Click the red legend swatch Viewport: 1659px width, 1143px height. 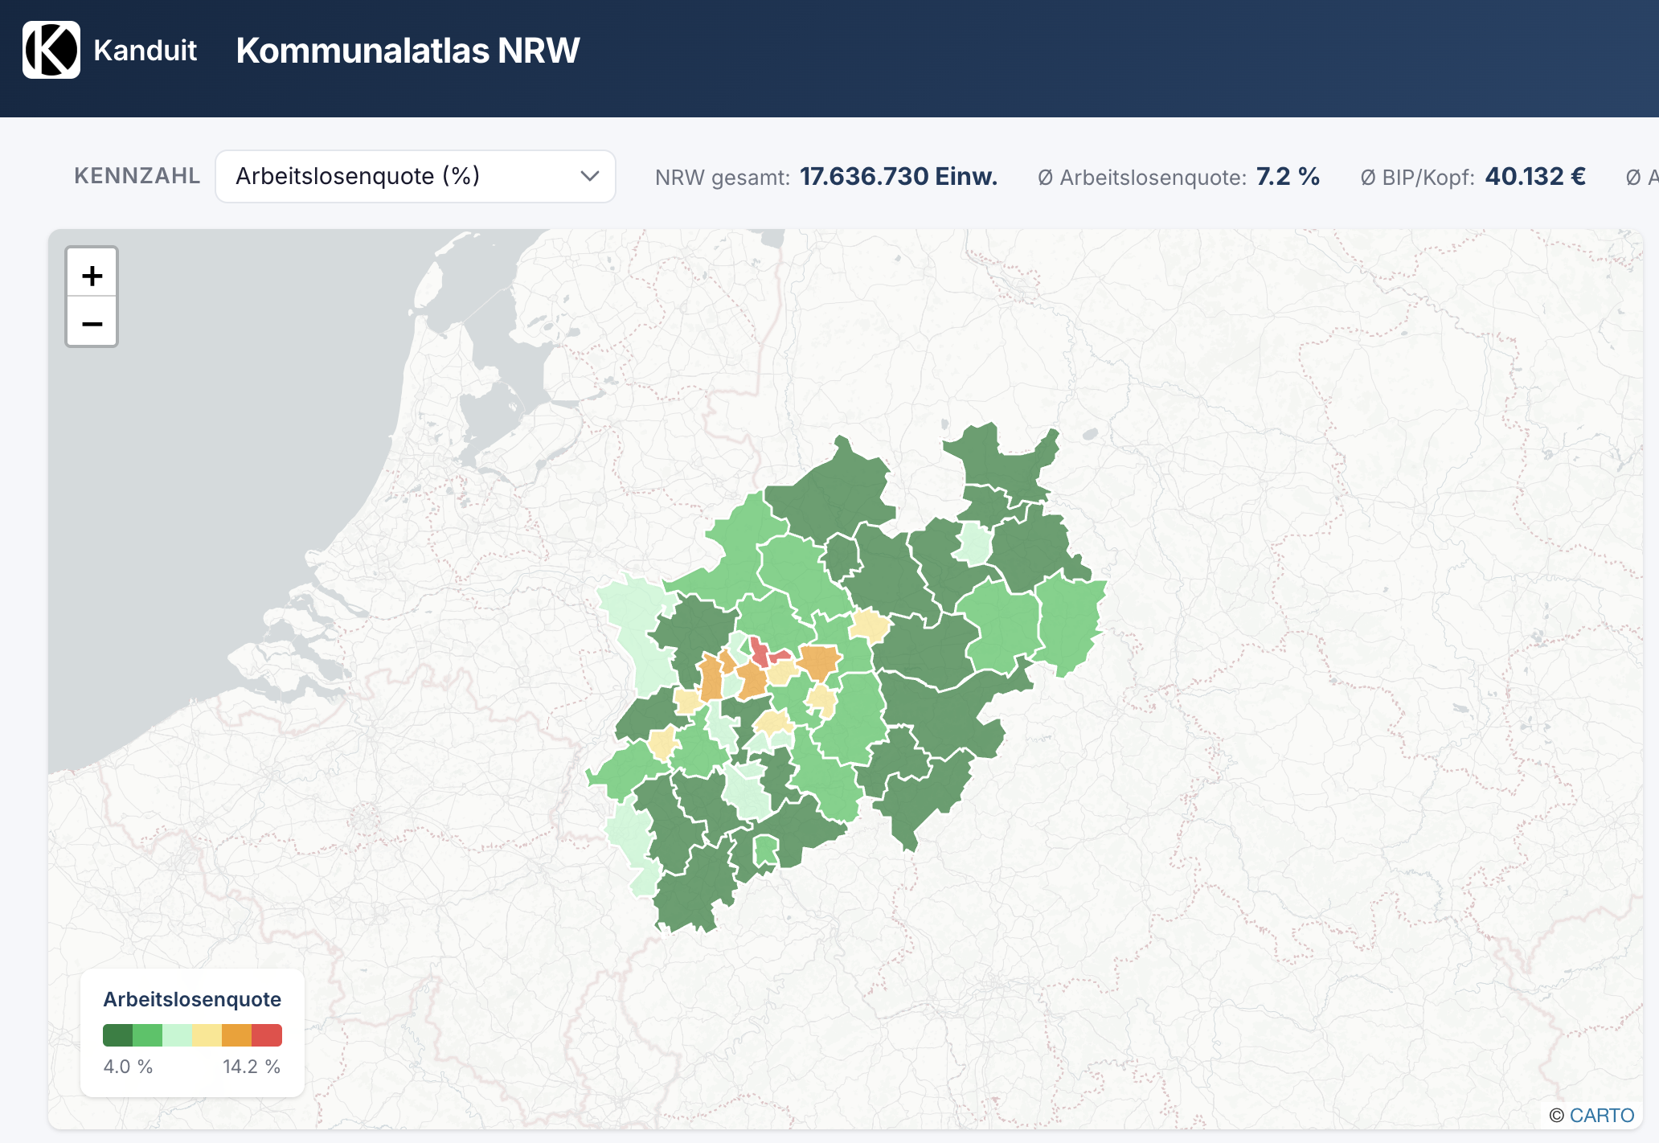click(267, 1035)
